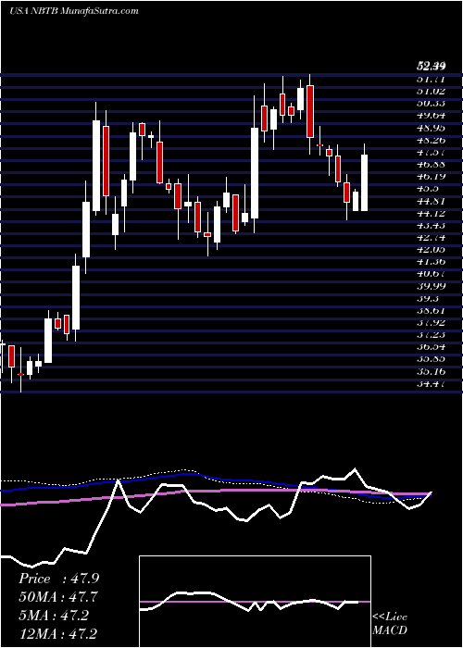
Task: Click the 51.02 price axis label
Action: (x=431, y=93)
